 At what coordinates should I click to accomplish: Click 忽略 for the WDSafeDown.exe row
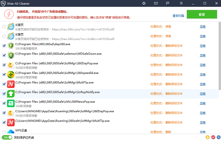(203, 55)
